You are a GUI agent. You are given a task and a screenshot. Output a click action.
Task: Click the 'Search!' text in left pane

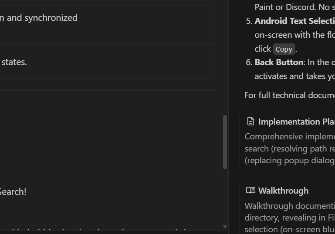pyautogui.click(x=13, y=191)
